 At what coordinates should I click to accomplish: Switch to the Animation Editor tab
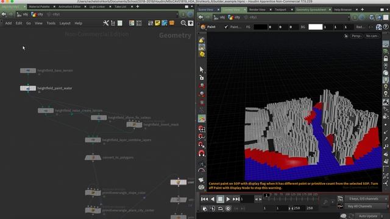tap(69, 7)
